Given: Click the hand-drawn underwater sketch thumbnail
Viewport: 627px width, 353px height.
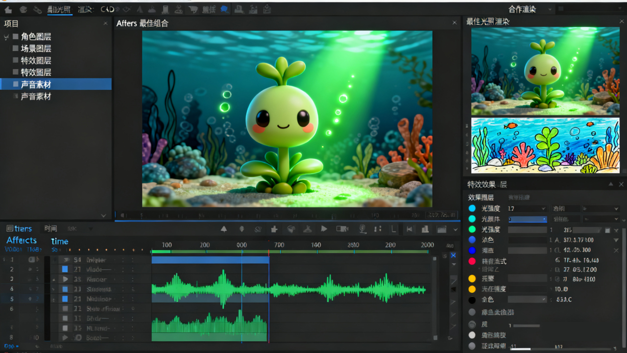Looking at the screenshot, I should (545, 145).
